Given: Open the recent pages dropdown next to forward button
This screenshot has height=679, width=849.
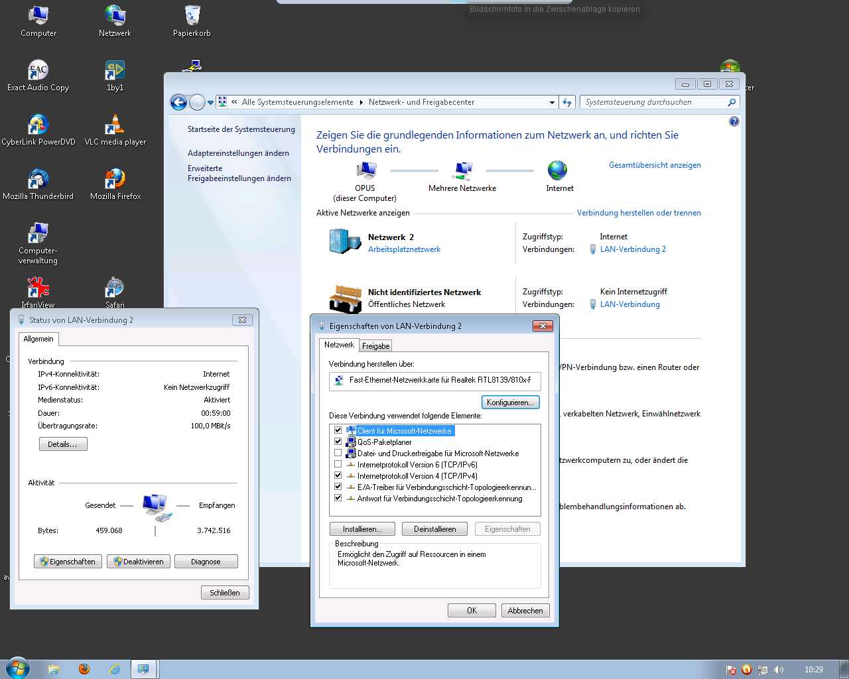Looking at the screenshot, I should (x=211, y=103).
